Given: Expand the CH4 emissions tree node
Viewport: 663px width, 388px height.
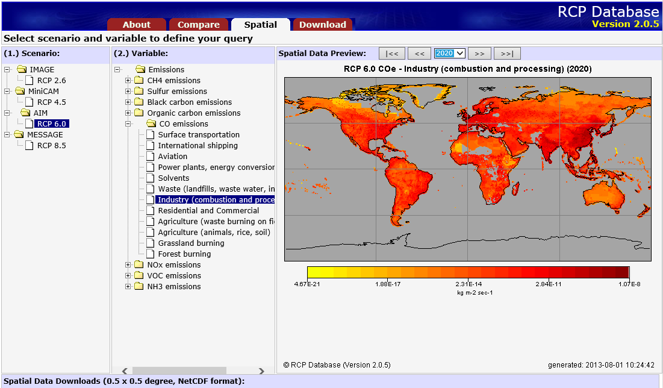Looking at the screenshot, I should click(128, 80).
